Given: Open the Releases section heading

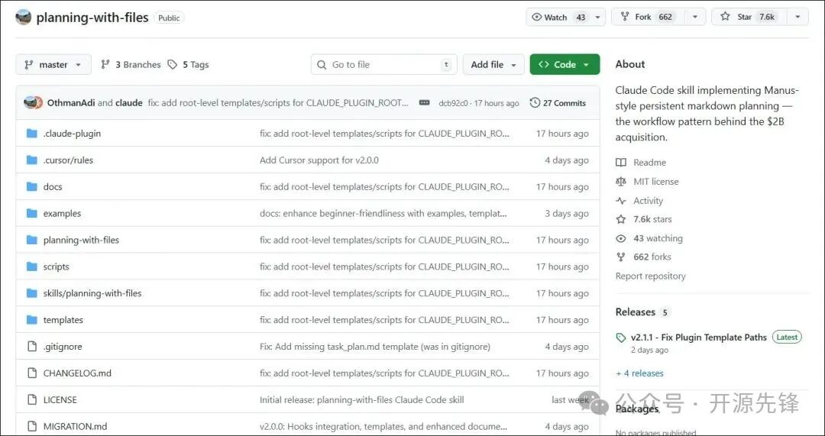Looking at the screenshot, I should click(x=635, y=312).
